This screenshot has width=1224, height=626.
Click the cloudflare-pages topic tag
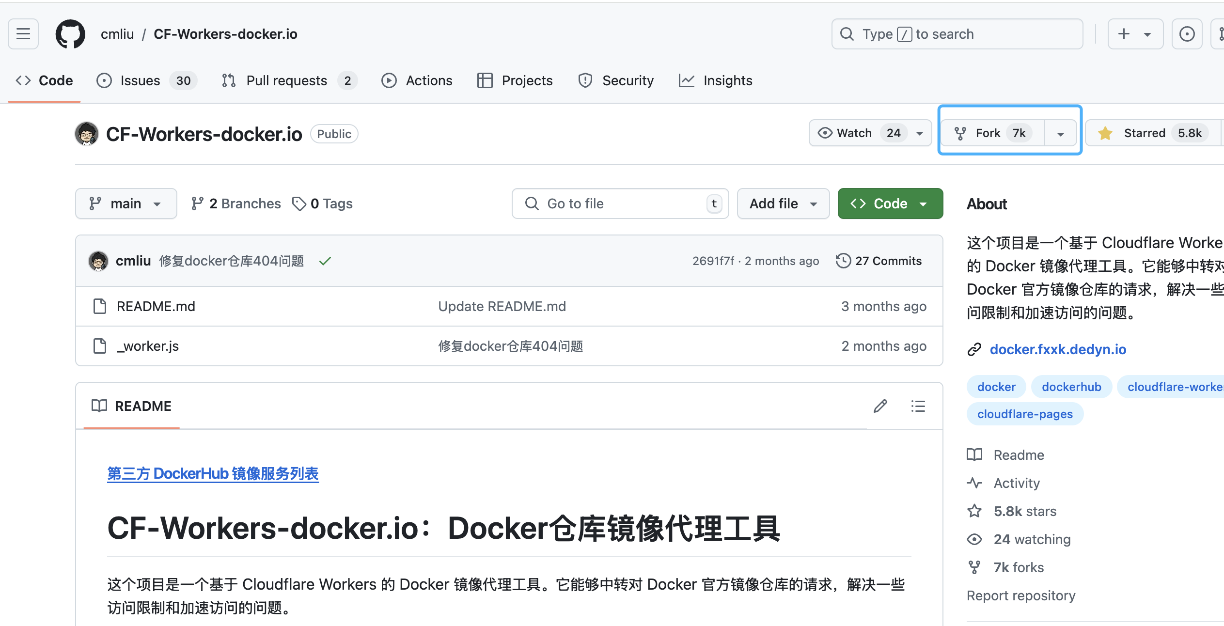[1025, 414]
